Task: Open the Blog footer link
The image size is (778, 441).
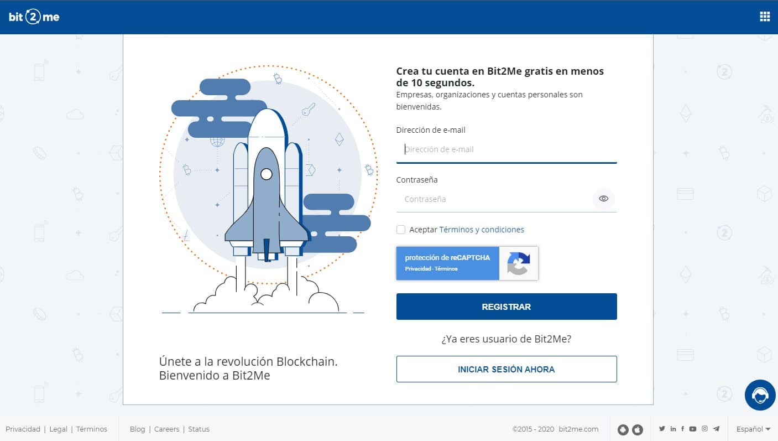Action: tap(137, 429)
